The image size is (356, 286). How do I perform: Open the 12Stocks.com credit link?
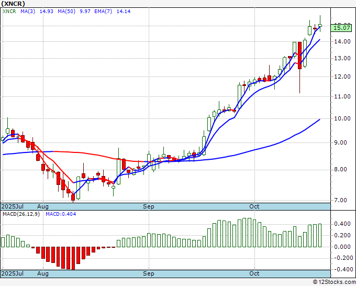click(334, 282)
